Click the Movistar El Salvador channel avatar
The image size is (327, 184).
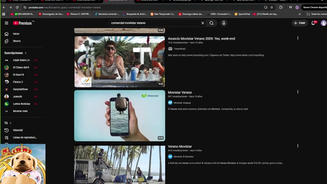(x=170, y=157)
